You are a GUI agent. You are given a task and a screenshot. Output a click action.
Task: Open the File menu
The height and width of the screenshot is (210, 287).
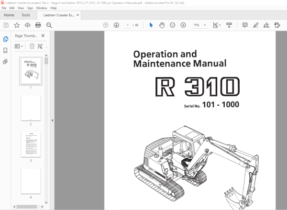(x=4, y=8)
